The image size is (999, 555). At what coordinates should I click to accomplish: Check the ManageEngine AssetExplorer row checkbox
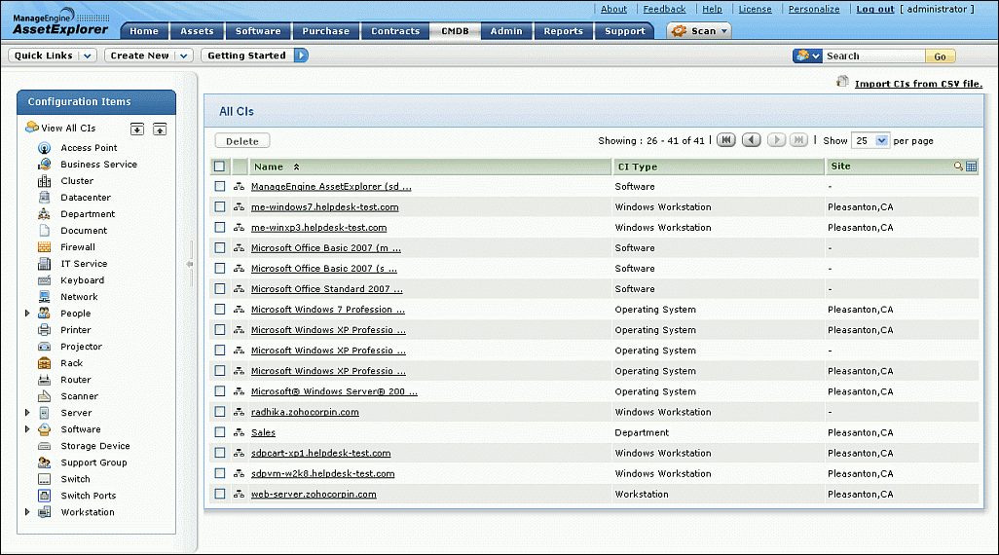click(220, 187)
